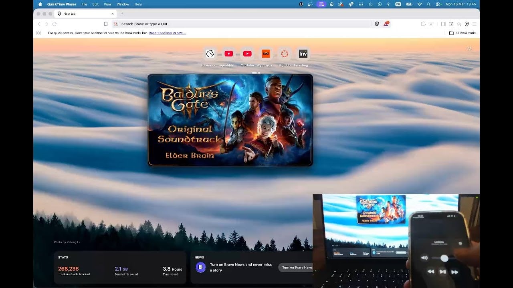Click the bookmark this page icon
Viewport: 513px width, 288px height.
tap(106, 24)
